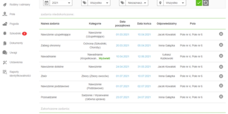Open row menu for Nawożenie uzupełniające

coord(221,34)
